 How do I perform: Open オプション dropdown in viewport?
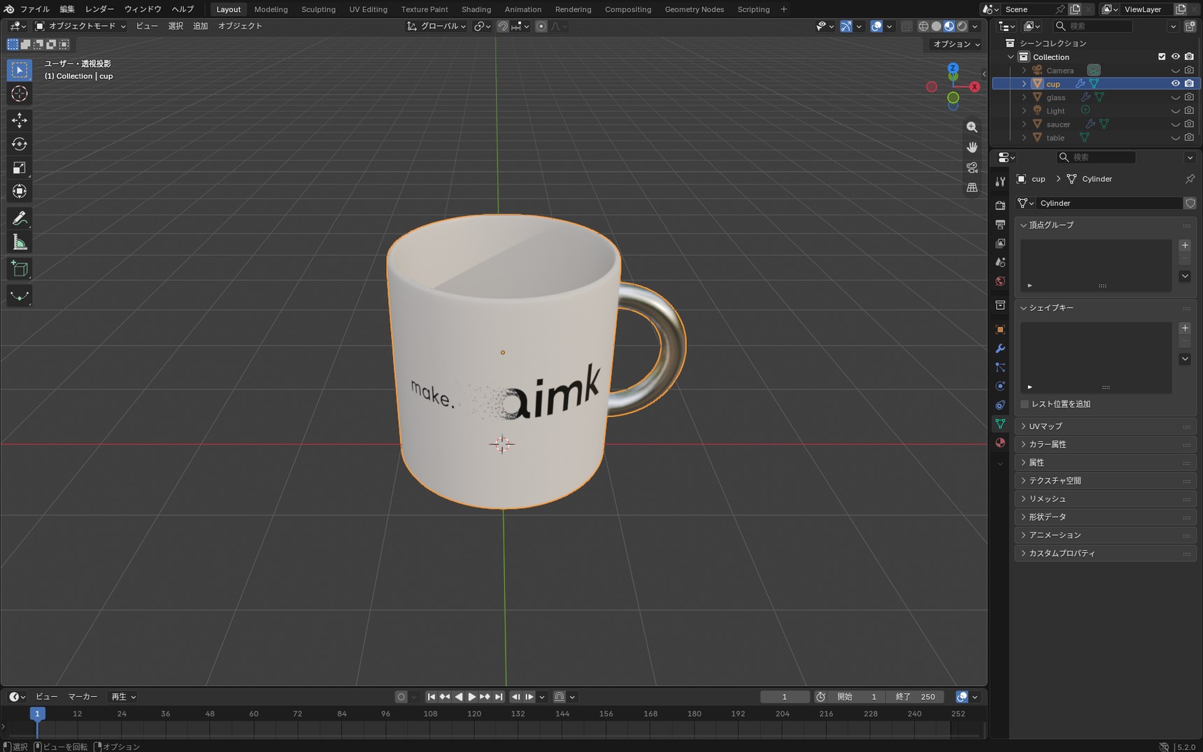pos(956,44)
